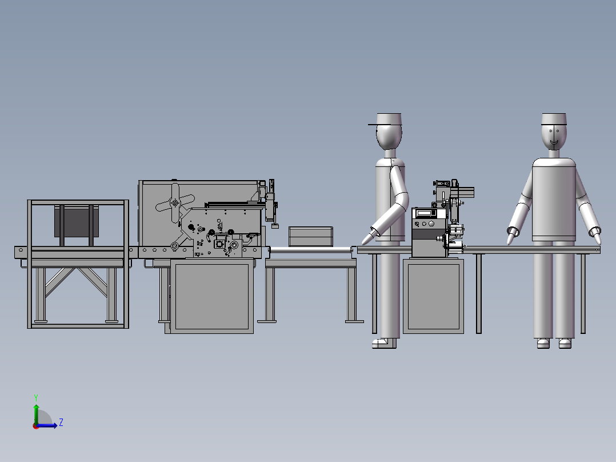Image resolution: width=616 pixels, height=462 pixels.
Task: Click the slide rail arm extending right of applicator
Action: (466, 192)
